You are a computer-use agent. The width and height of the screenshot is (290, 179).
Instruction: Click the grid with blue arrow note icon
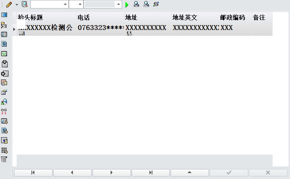click(4, 141)
